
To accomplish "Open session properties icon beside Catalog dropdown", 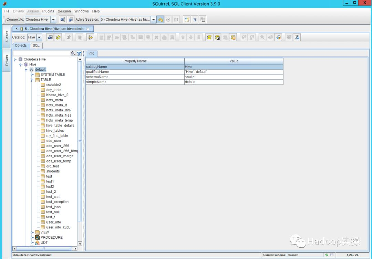I will point(50,37).
